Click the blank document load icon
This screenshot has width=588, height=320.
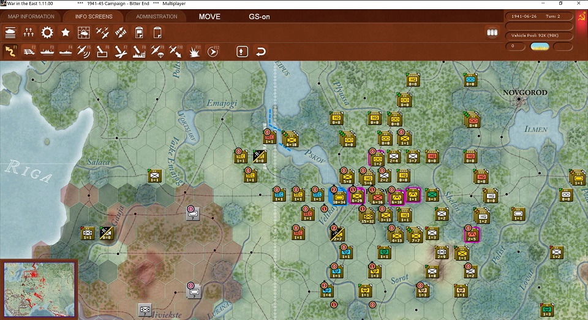coord(157,33)
